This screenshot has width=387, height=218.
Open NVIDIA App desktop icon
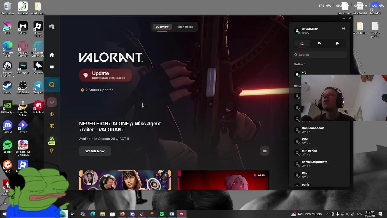(8, 107)
